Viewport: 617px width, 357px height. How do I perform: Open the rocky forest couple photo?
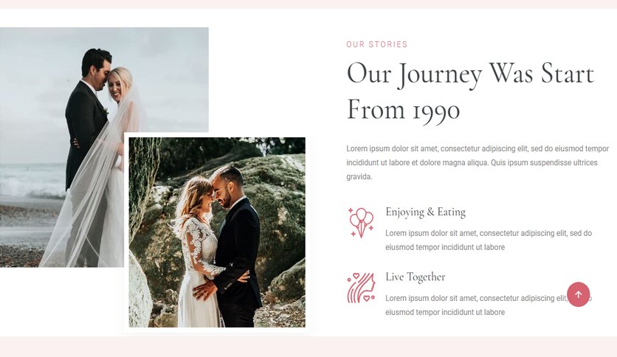click(x=217, y=232)
